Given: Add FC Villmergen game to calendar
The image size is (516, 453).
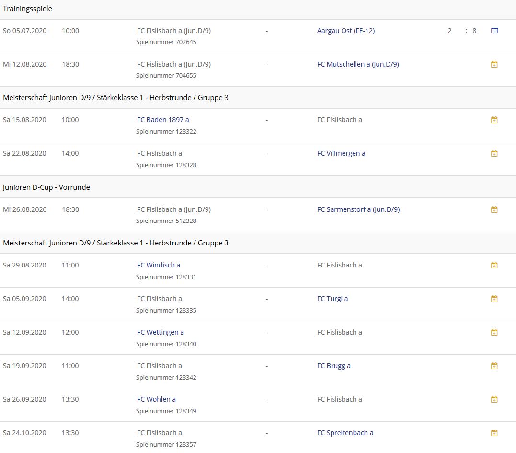Looking at the screenshot, I should pos(494,153).
